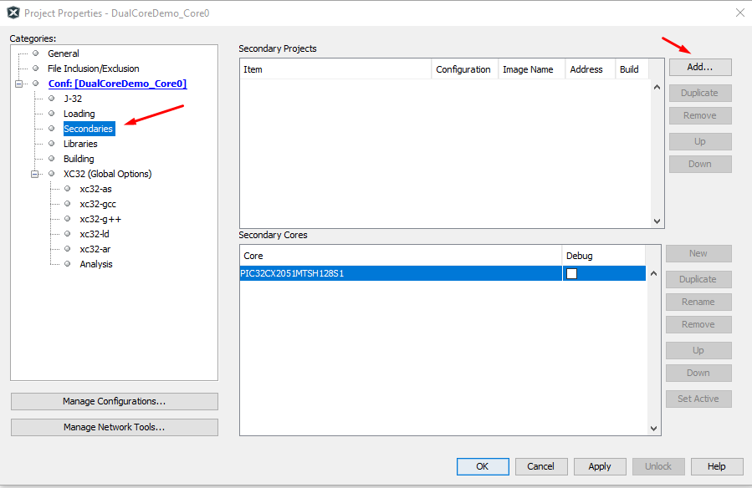
Task: Click the Configuration column header
Action: point(463,69)
